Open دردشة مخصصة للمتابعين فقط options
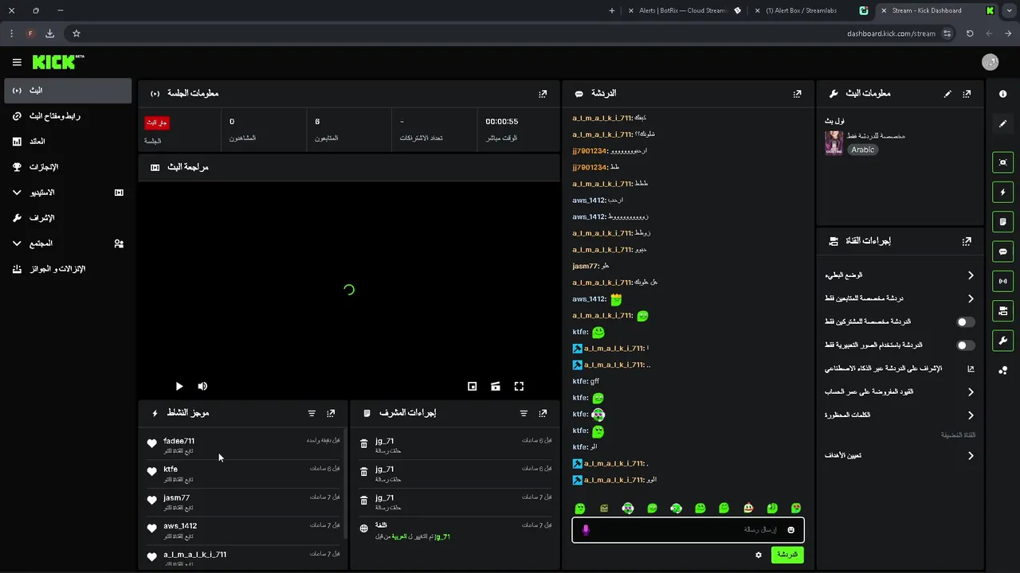 tap(900, 298)
